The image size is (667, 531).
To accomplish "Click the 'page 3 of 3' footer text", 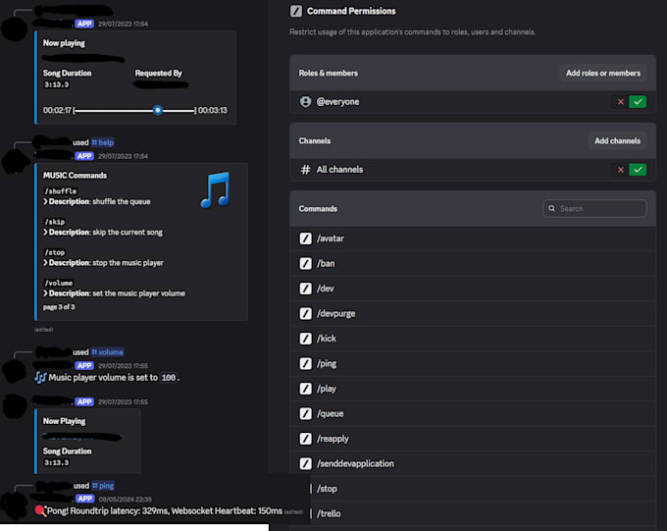I will click(x=59, y=307).
